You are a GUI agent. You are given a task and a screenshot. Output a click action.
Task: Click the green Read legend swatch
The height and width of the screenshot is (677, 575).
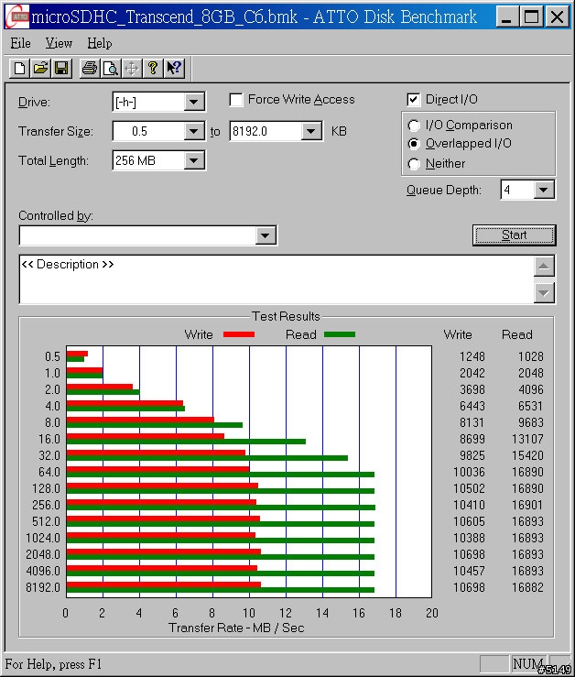[x=340, y=334]
